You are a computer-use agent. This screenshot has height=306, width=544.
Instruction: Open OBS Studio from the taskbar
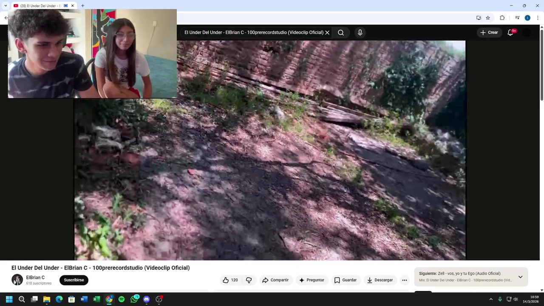click(x=159, y=299)
